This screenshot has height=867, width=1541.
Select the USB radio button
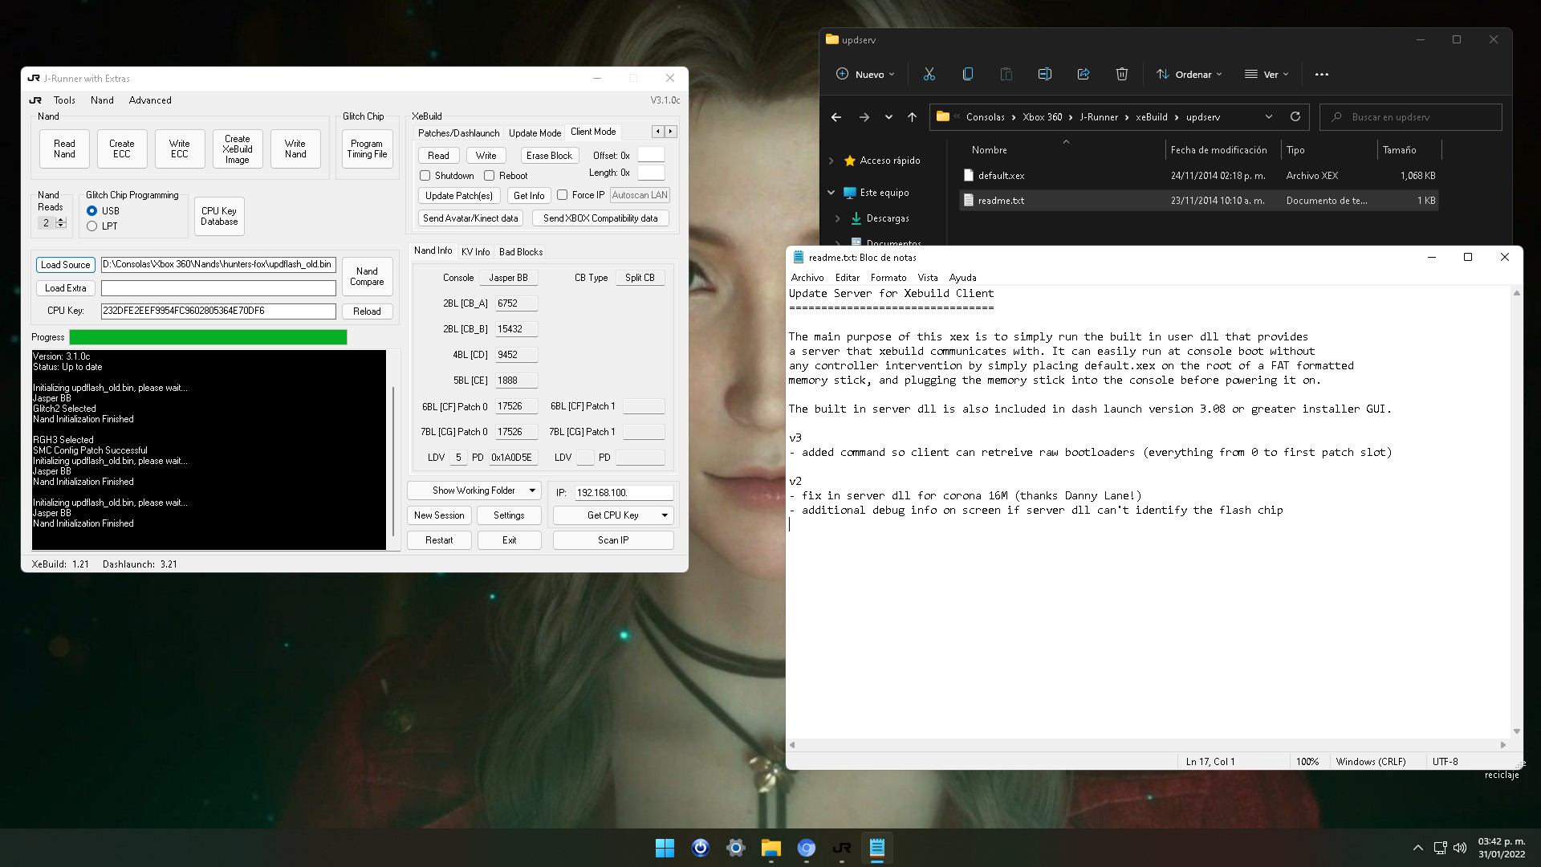(x=91, y=211)
